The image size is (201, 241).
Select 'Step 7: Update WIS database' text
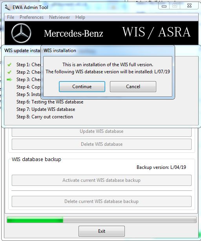point(46,109)
